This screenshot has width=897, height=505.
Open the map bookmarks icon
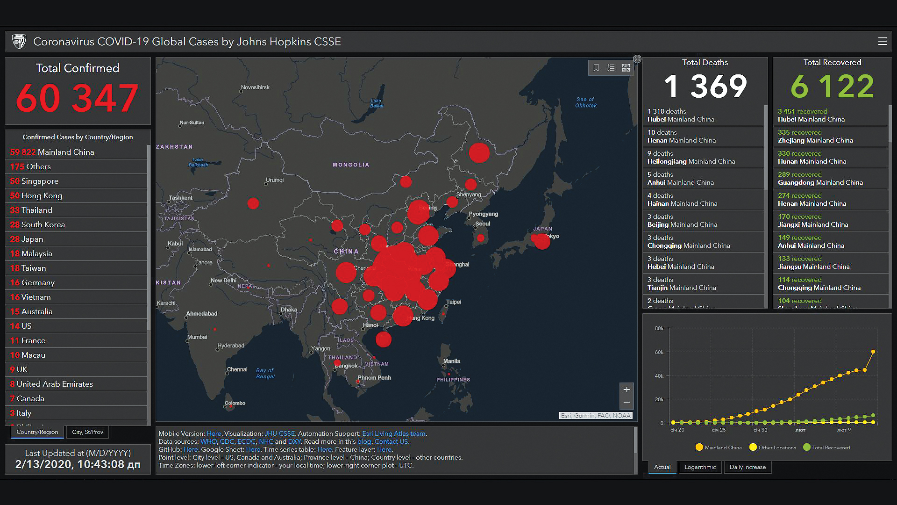[x=596, y=68]
